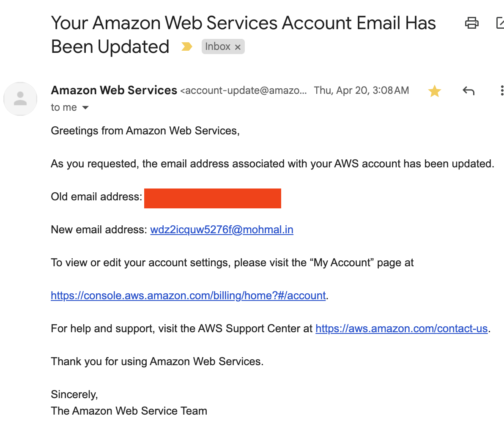Open the email in a new window
Image resolution: width=504 pixels, height=448 pixels.
click(x=500, y=23)
